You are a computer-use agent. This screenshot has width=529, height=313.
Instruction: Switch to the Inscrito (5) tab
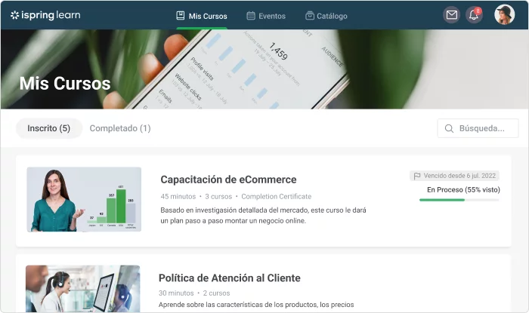pos(49,128)
